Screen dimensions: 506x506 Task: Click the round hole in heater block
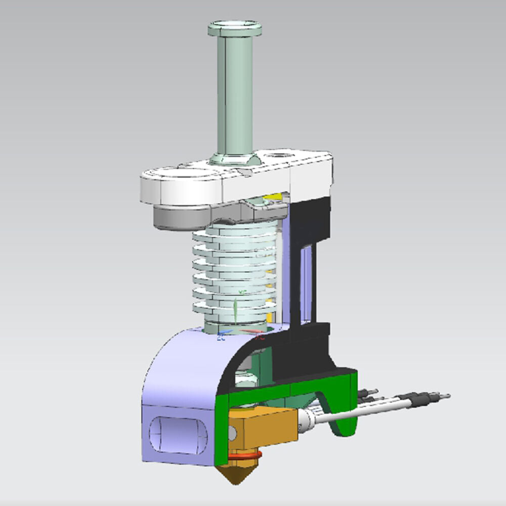tap(232, 434)
